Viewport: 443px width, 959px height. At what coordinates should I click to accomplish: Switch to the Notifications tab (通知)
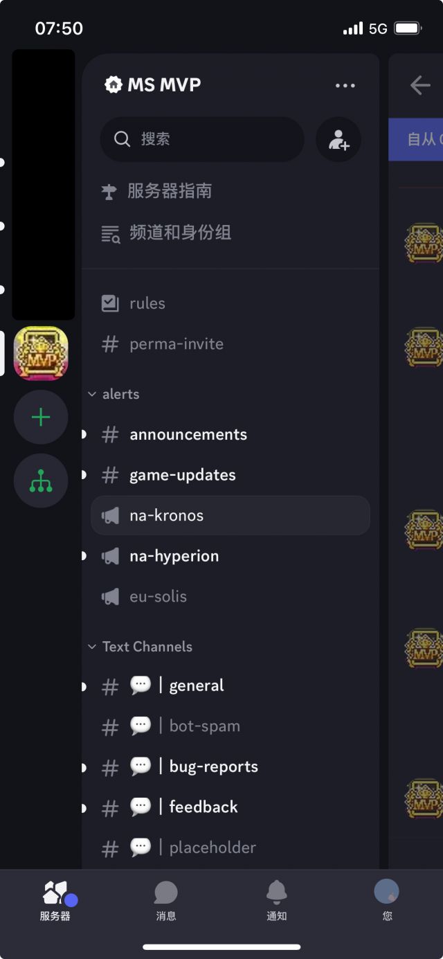coord(277,900)
